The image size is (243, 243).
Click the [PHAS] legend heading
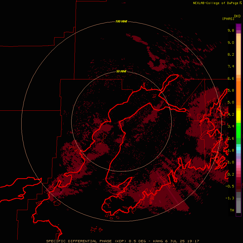pyautogui.click(x=228, y=19)
